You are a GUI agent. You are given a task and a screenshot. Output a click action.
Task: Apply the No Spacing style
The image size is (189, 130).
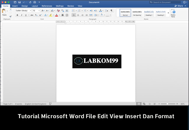coord(137,13)
